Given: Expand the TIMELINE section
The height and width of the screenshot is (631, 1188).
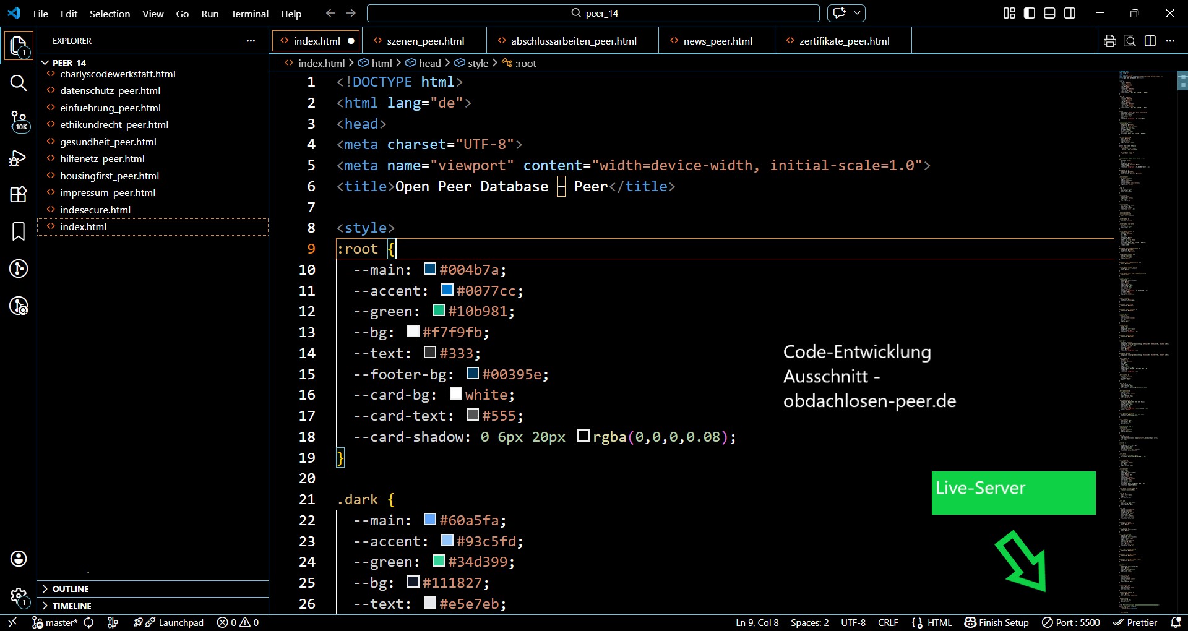Looking at the screenshot, I should pyautogui.click(x=72, y=606).
